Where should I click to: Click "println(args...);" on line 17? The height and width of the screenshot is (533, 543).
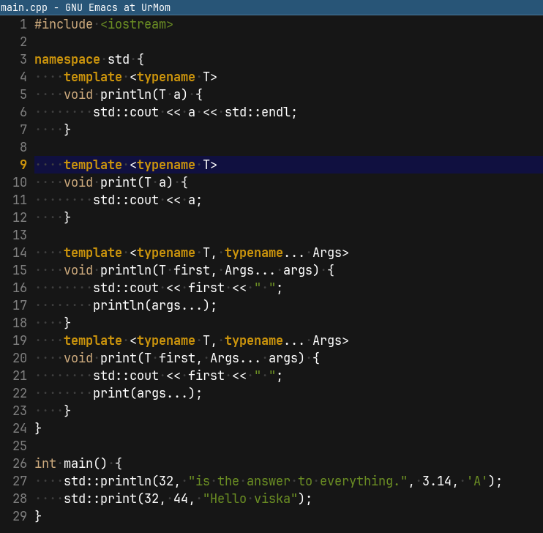tap(155, 305)
